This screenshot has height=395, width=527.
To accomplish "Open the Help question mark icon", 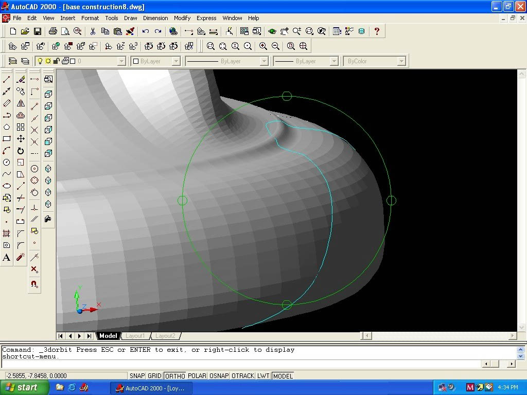I will click(376, 31).
